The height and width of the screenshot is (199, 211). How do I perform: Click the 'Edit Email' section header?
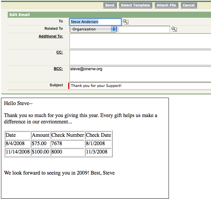(x=109, y=15)
